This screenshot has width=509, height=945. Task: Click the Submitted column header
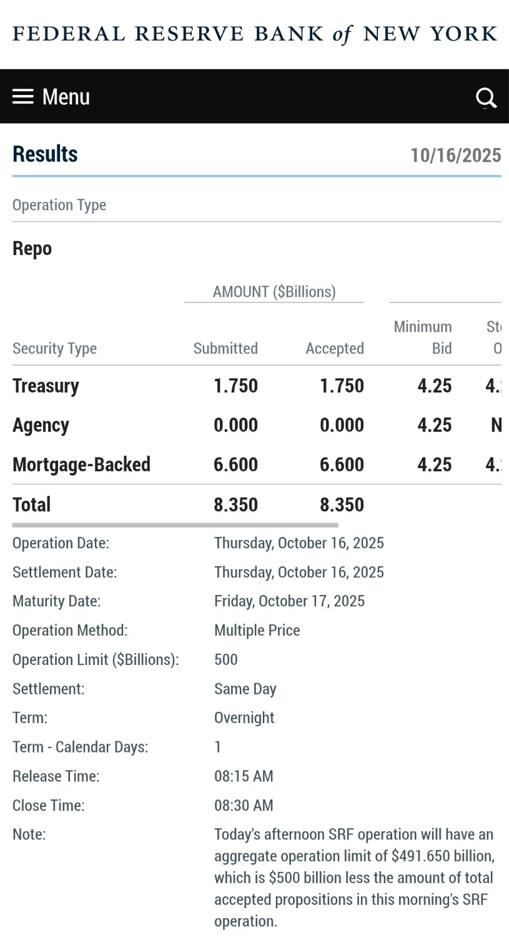click(x=225, y=348)
